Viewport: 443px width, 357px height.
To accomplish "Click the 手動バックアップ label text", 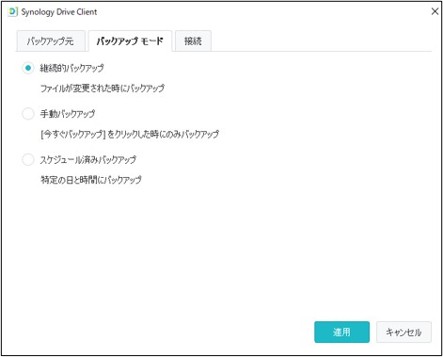I will pos(68,114).
